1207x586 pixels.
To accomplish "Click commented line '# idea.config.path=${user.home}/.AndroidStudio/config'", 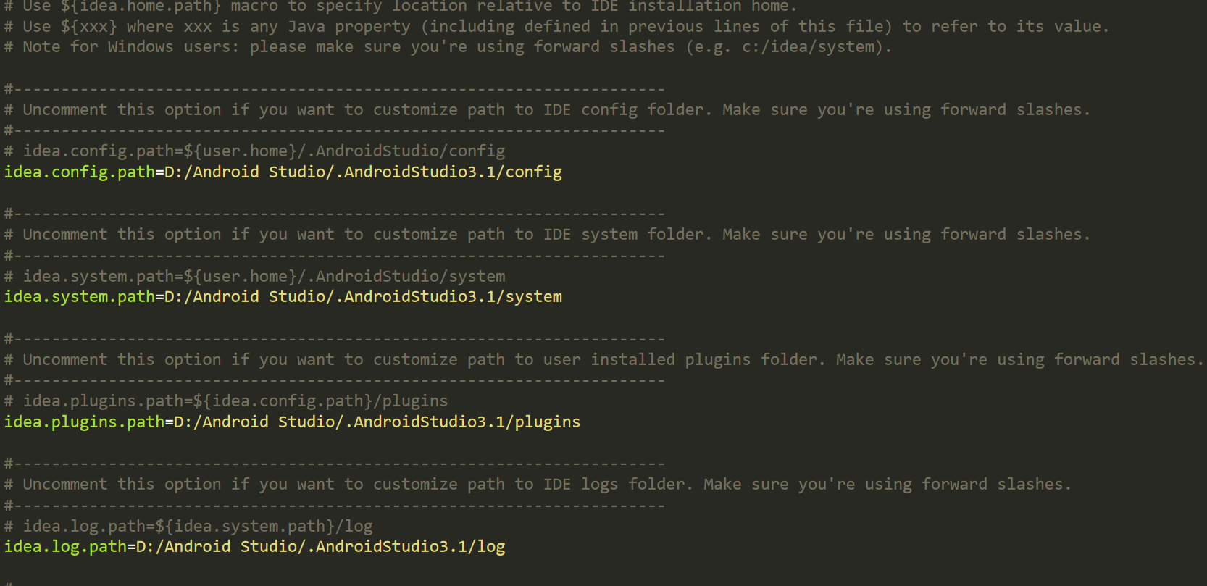I will [x=255, y=151].
